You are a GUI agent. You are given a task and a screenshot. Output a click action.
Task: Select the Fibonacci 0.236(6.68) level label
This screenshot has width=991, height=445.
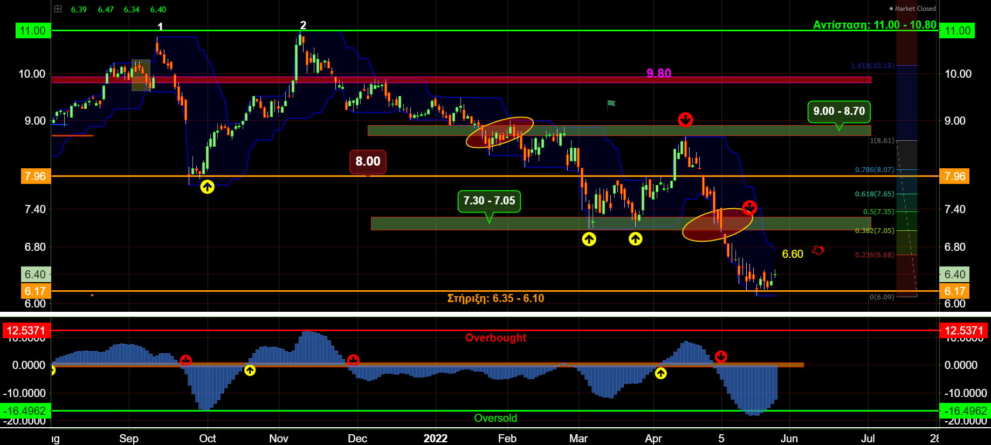875,255
